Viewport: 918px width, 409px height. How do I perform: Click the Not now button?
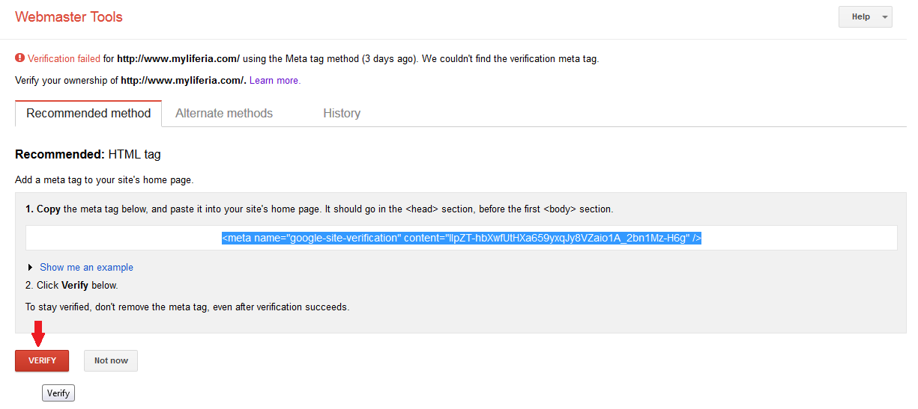(x=111, y=360)
